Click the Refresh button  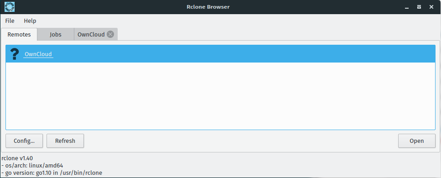pyautogui.click(x=65, y=141)
